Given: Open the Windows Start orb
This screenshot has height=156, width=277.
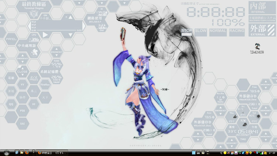Looking at the screenshot, I should tap(7, 153).
